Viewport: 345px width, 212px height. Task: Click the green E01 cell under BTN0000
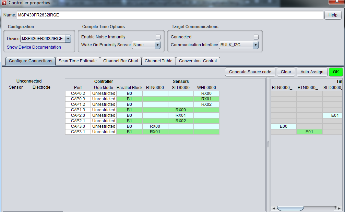click(309, 132)
